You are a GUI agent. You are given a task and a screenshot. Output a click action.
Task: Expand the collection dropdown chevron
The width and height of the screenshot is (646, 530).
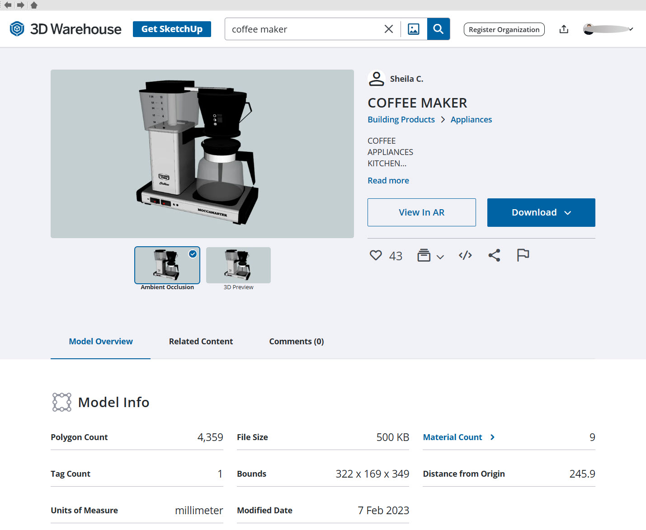(440, 257)
